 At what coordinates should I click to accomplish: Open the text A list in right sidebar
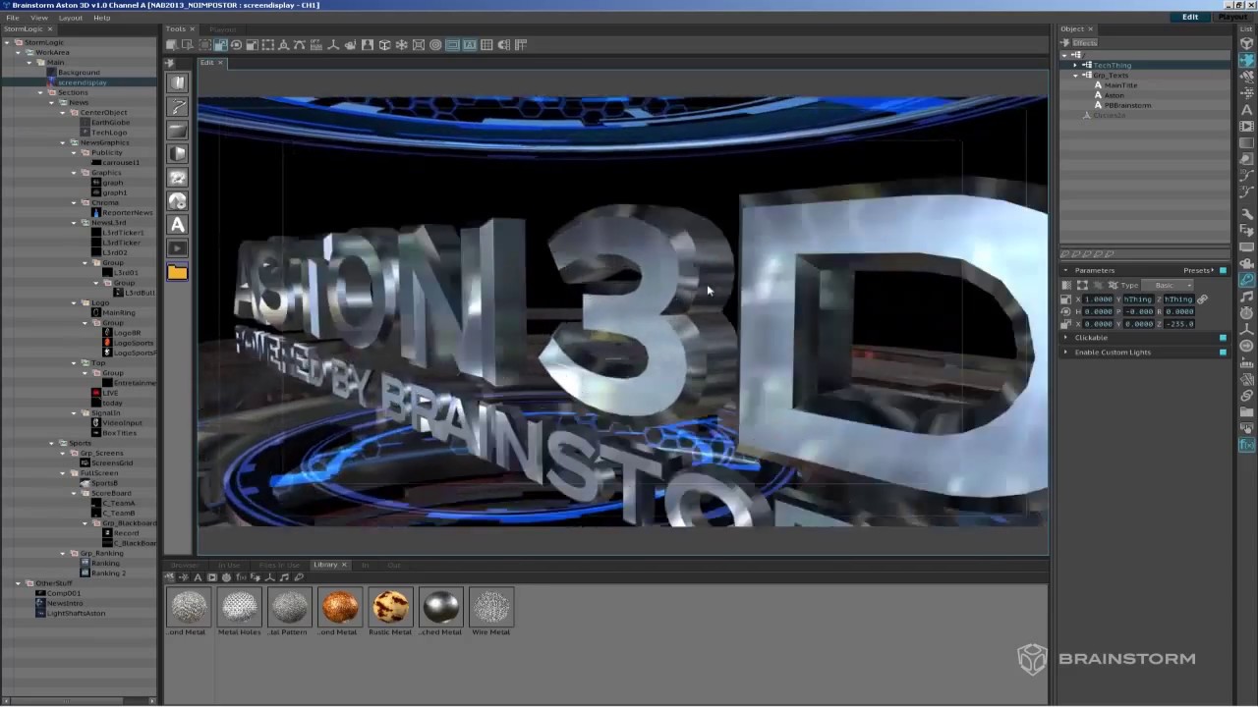click(x=1246, y=110)
